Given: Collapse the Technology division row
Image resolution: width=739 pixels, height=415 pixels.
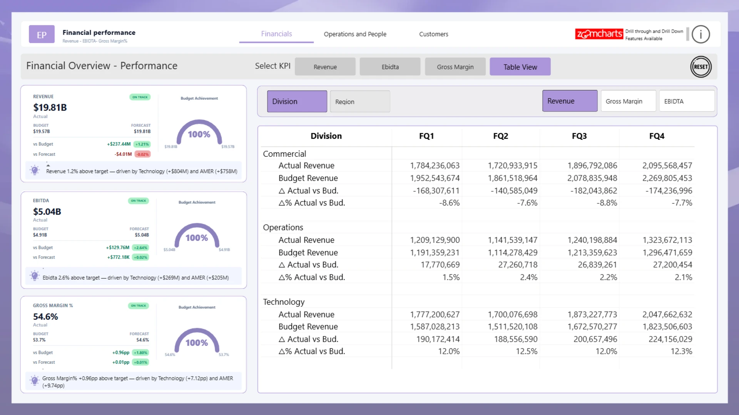Looking at the screenshot, I should pos(284,302).
